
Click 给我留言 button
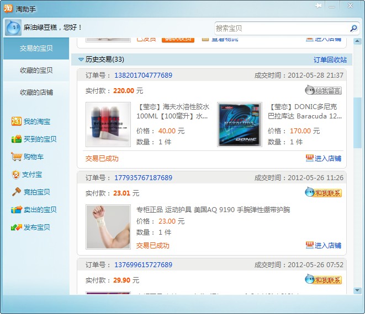point(324,90)
